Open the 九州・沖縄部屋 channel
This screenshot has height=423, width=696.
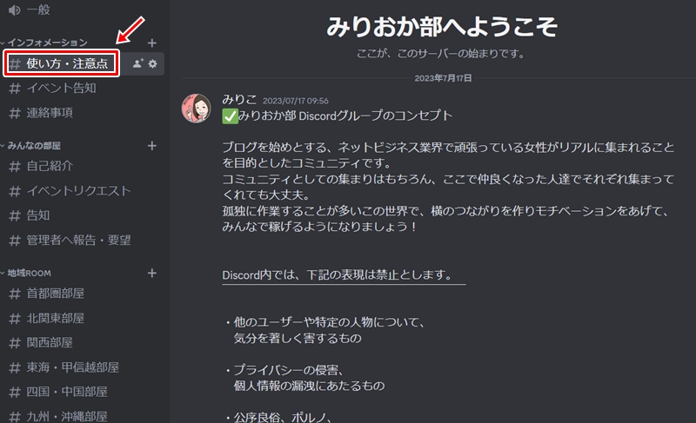coord(67,416)
